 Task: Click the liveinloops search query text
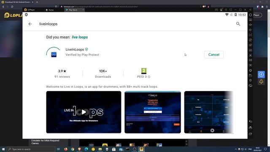point(49,24)
